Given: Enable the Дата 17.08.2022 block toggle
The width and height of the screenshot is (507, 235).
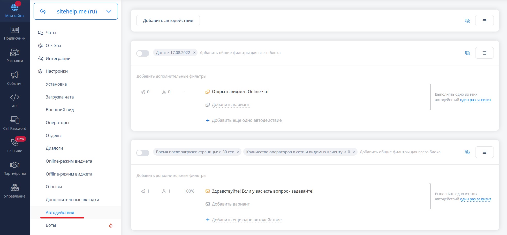Looking at the screenshot, I should pos(143,53).
